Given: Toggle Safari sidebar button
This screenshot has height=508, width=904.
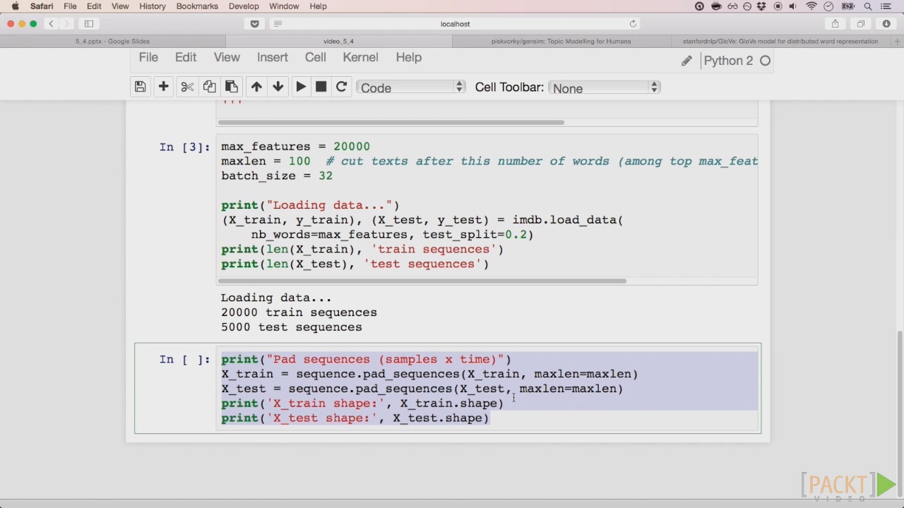Looking at the screenshot, I should pyautogui.click(x=89, y=23).
